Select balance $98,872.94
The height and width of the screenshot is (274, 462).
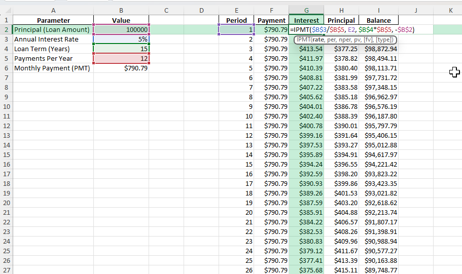(379, 49)
